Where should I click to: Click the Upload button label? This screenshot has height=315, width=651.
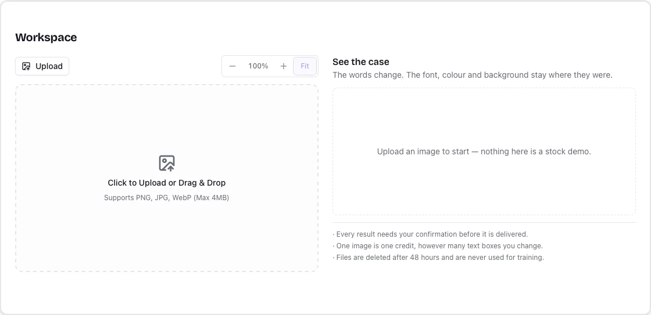tap(49, 66)
